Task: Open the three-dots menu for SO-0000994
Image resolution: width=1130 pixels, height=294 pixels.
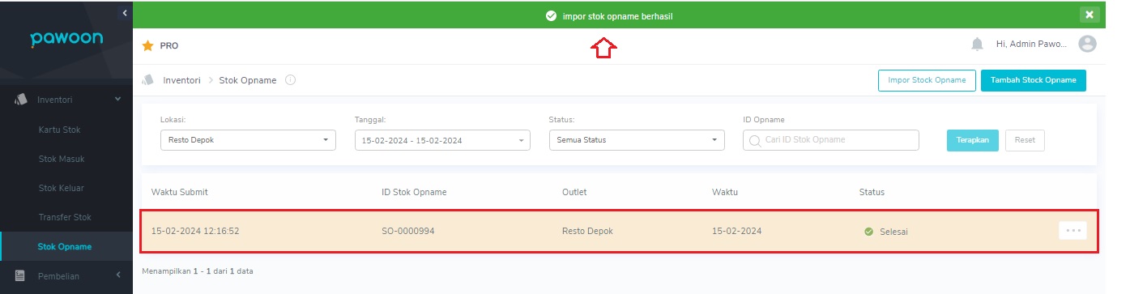Action: tap(1072, 231)
